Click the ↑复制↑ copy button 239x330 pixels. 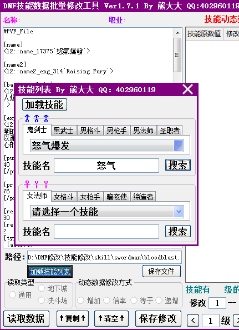tap(73, 318)
